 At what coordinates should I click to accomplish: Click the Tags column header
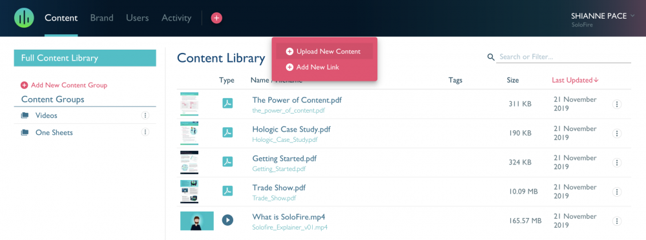tap(455, 80)
